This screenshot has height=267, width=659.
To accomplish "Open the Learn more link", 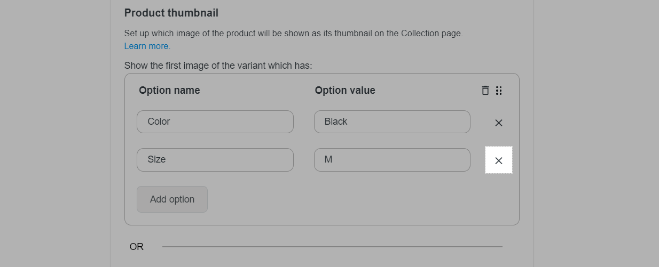I will coord(147,46).
